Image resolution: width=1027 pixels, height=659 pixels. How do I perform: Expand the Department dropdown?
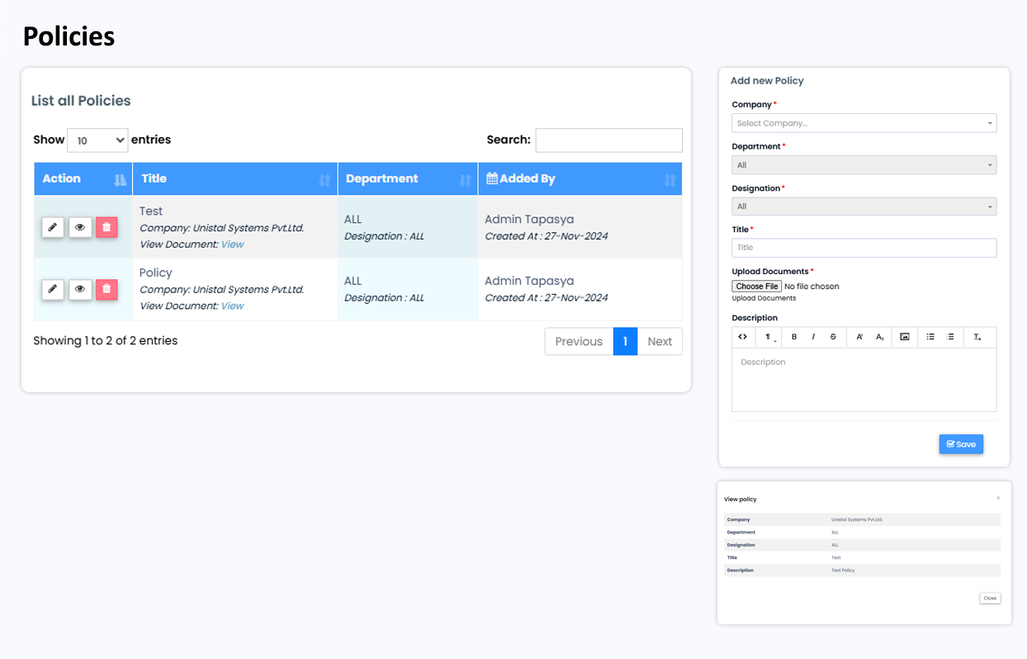(864, 165)
